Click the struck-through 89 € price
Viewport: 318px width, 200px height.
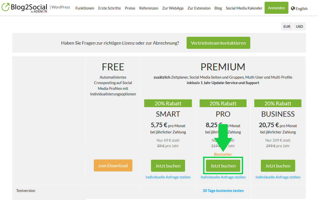point(161,146)
